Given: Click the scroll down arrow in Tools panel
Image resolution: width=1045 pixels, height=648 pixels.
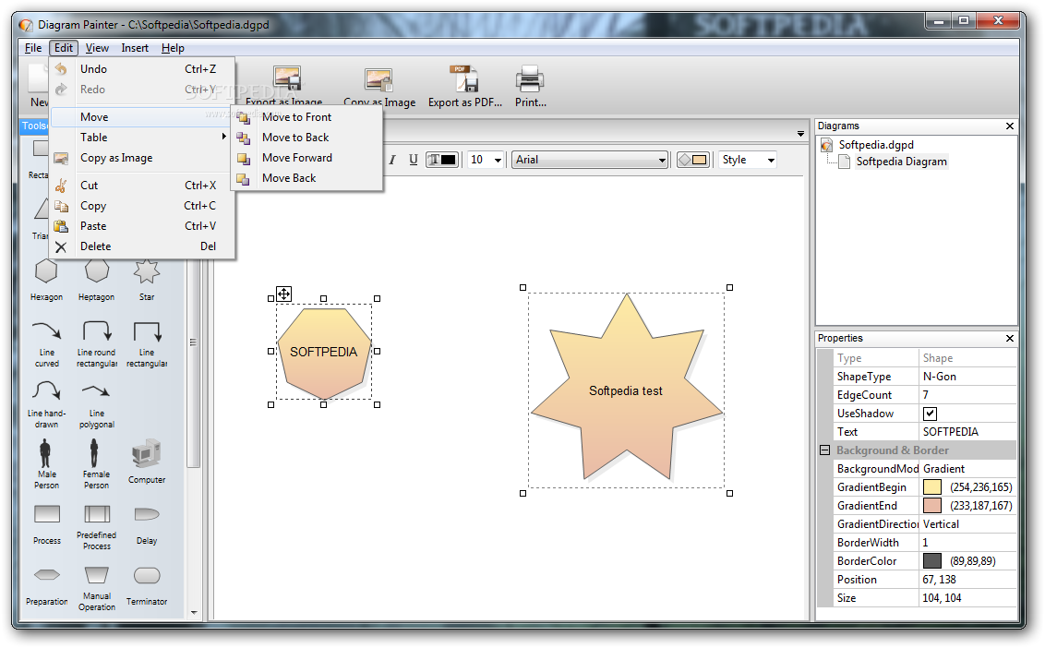Looking at the screenshot, I should pyautogui.click(x=194, y=612).
